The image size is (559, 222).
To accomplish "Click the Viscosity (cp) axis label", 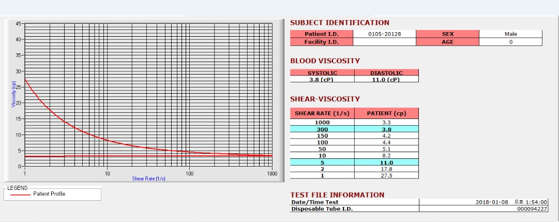I will pos(13,94).
